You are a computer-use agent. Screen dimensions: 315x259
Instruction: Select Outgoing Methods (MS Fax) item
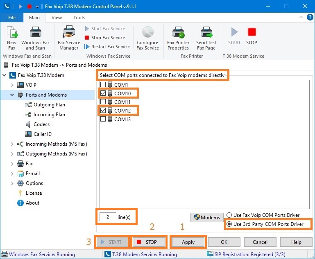tap(52, 154)
